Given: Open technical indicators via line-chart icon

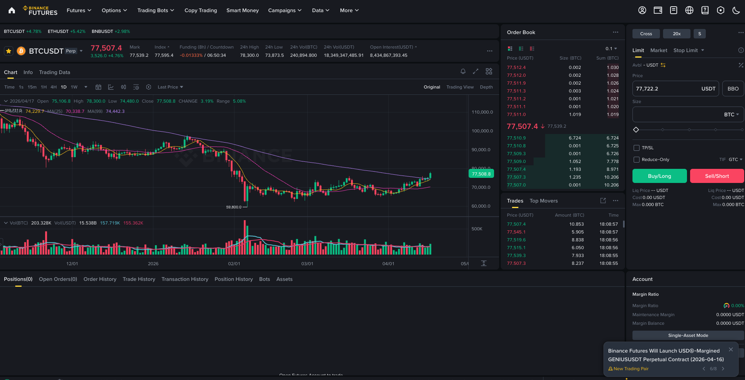Looking at the screenshot, I should tap(111, 87).
